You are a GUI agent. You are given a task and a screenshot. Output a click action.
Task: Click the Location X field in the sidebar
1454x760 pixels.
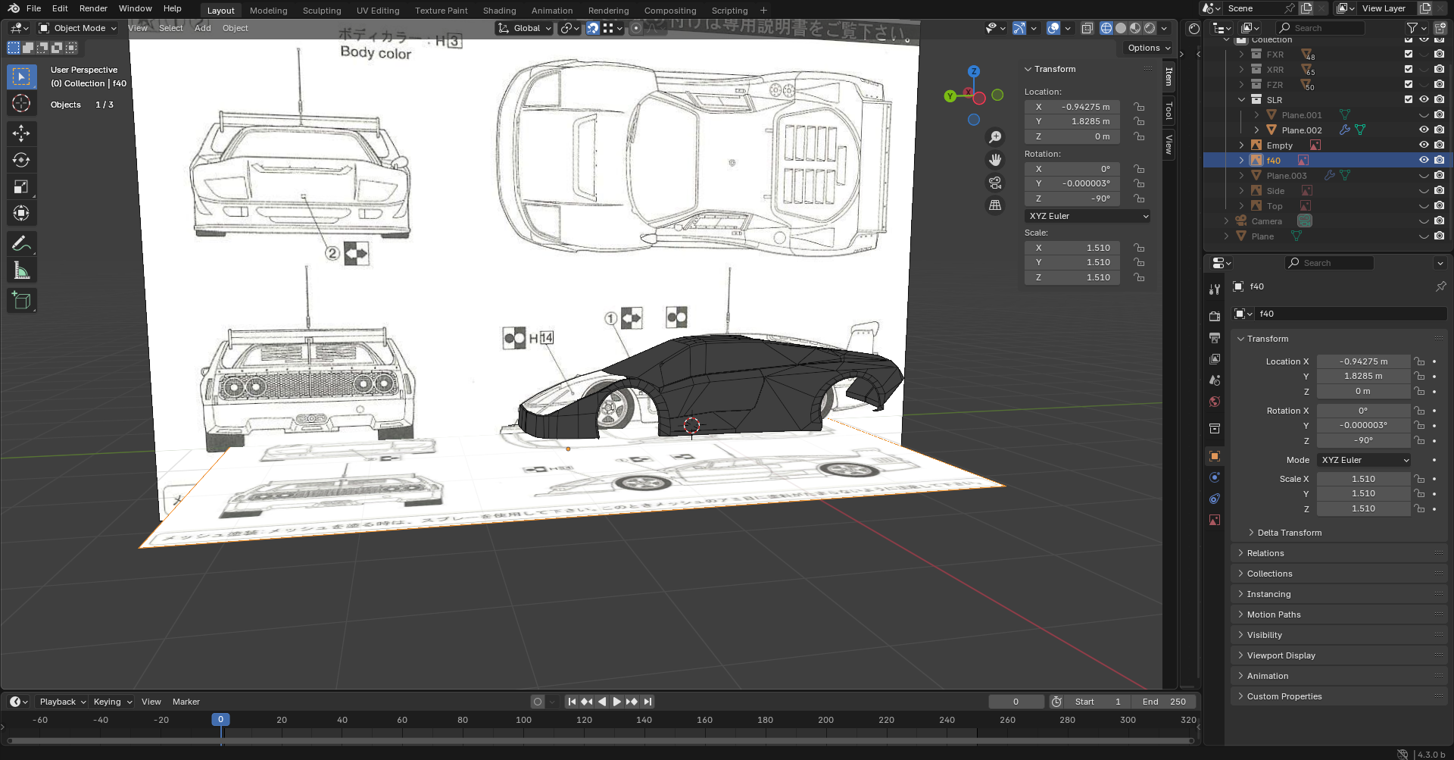tap(1072, 107)
